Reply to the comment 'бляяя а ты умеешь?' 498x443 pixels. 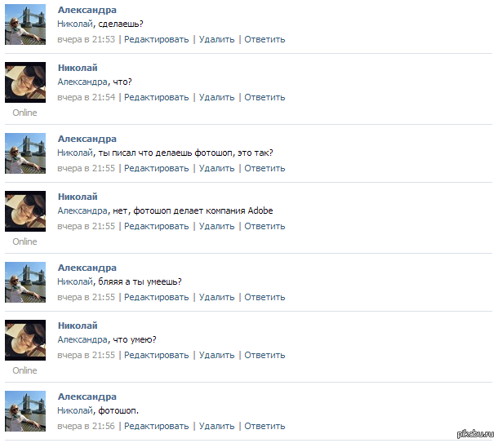tap(265, 297)
